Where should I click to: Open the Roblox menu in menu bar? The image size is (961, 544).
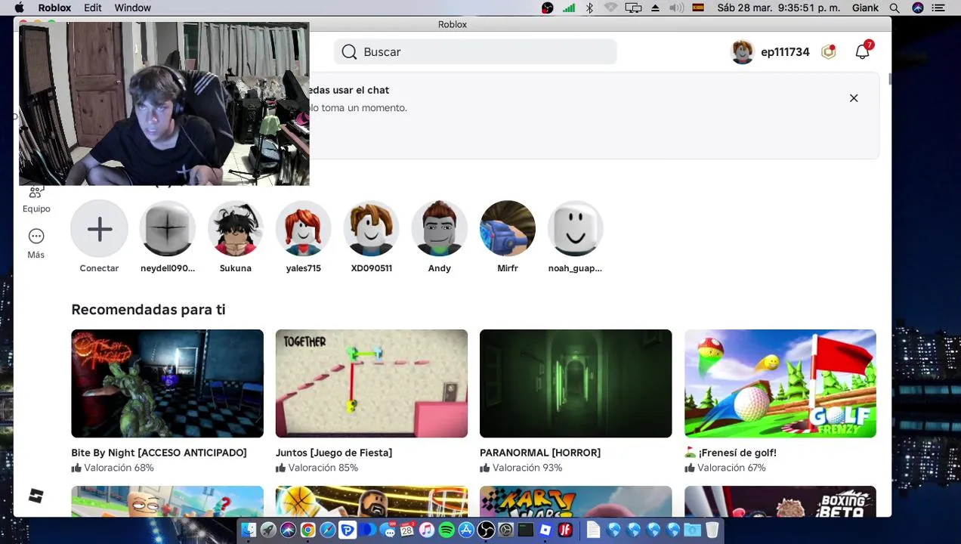pos(54,8)
